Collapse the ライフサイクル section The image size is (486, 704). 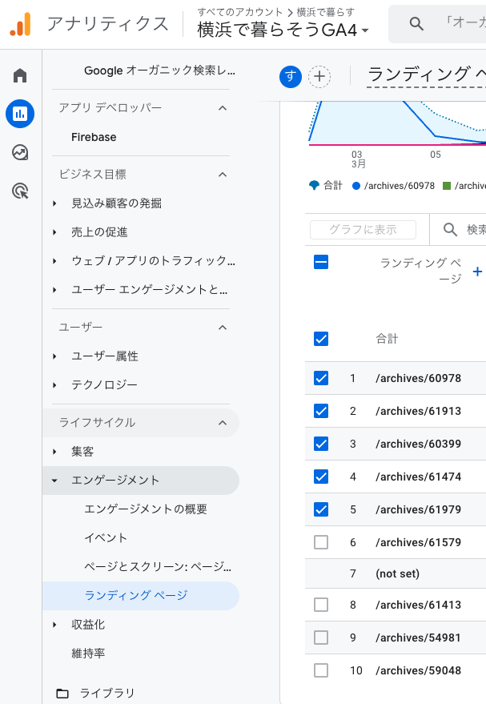[x=224, y=422]
